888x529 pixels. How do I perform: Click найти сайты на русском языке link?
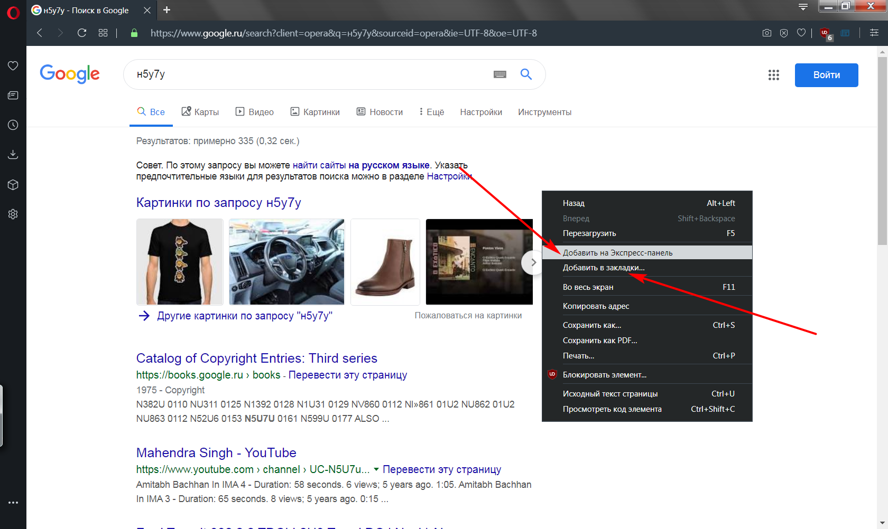[x=361, y=165]
